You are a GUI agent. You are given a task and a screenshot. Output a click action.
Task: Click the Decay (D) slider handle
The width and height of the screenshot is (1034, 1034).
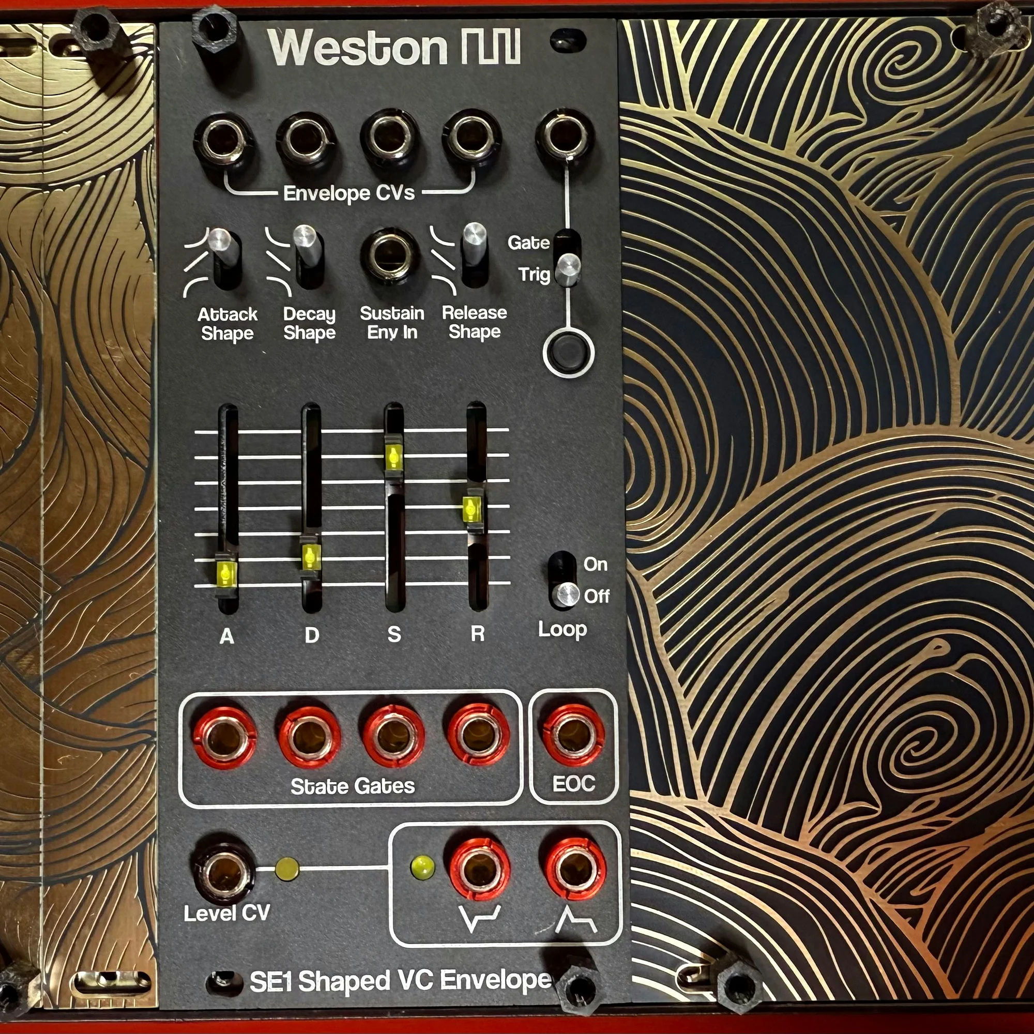(310, 557)
